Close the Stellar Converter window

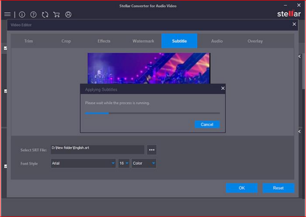coord(299,5)
